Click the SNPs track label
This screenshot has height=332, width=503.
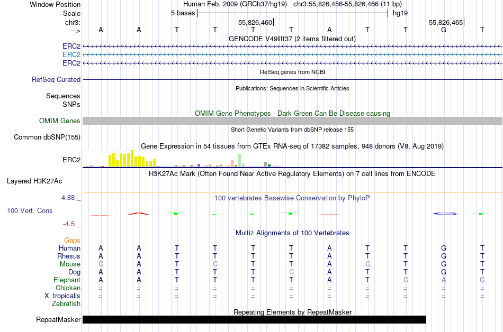[x=71, y=104]
